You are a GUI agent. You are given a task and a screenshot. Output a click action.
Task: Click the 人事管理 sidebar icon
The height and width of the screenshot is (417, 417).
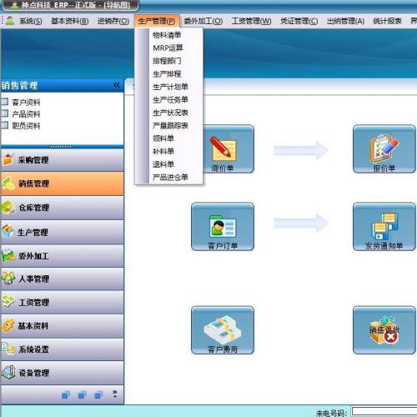[x=8, y=279]
